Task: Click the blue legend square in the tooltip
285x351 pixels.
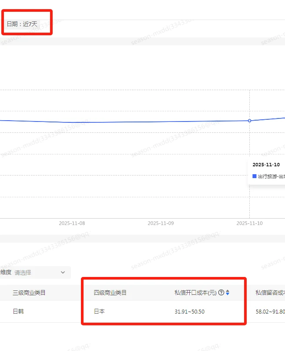Action: [x=255, y=176]
